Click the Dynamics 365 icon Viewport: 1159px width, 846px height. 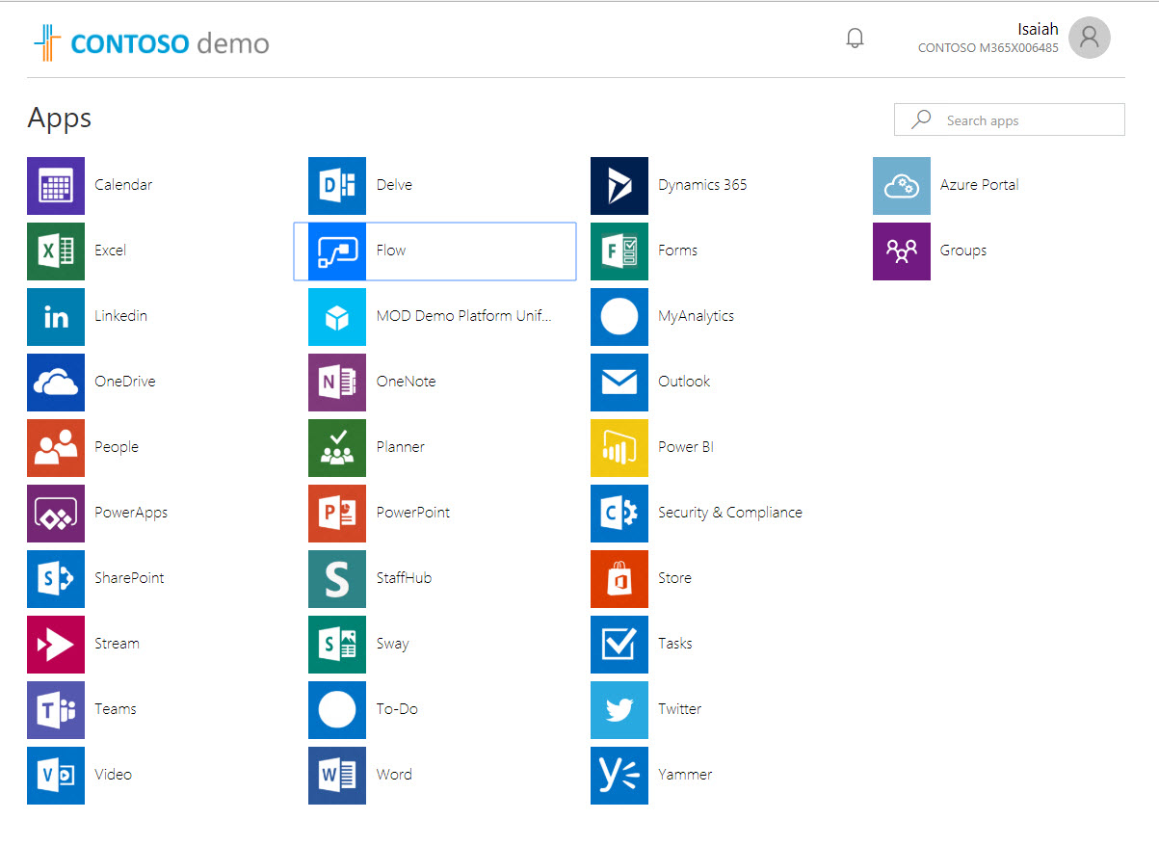coord(619,186)
